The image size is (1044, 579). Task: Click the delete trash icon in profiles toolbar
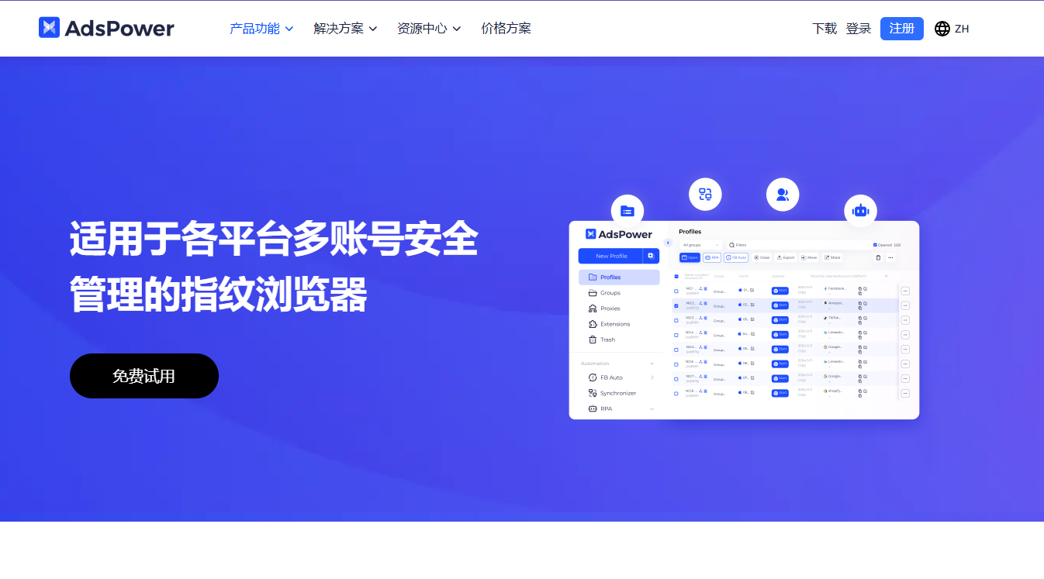click(x=878, y=257)
